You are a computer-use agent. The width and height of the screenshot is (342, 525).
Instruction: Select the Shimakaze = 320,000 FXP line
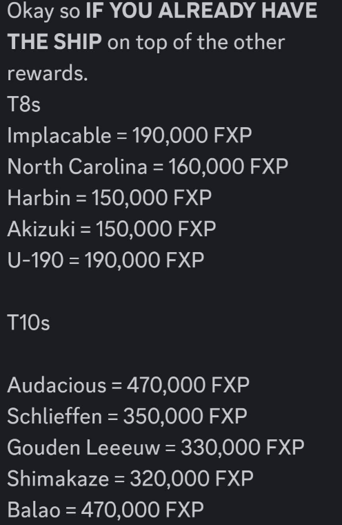(130, 479)
